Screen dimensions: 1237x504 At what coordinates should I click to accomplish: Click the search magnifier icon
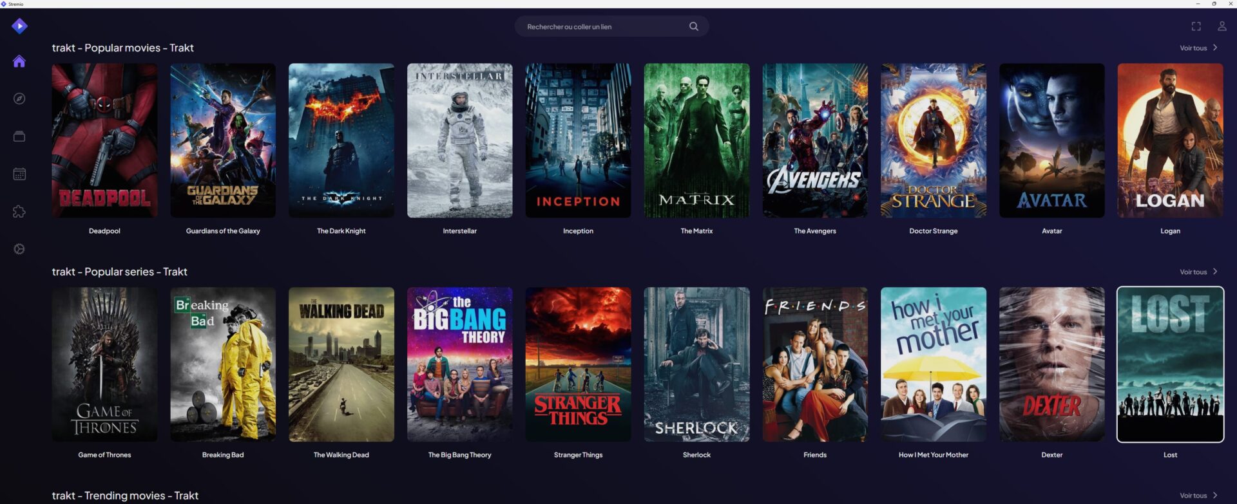[693, 26]
